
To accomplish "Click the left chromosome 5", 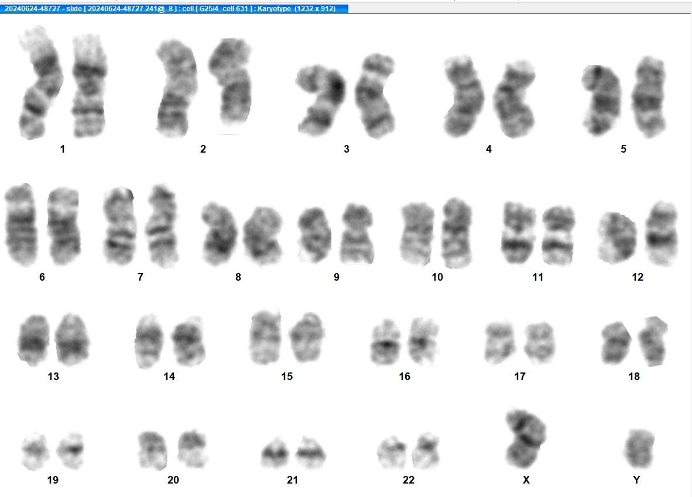I will 601,100.
